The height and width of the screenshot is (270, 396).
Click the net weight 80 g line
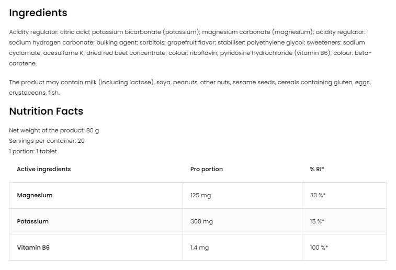pos(54,130)
